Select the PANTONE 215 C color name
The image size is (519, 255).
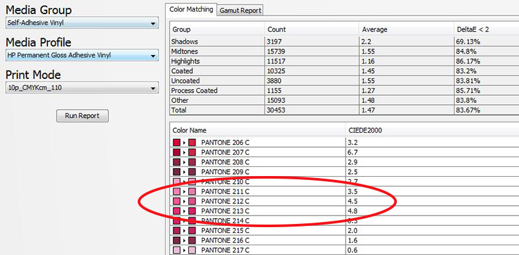(225, 230)
